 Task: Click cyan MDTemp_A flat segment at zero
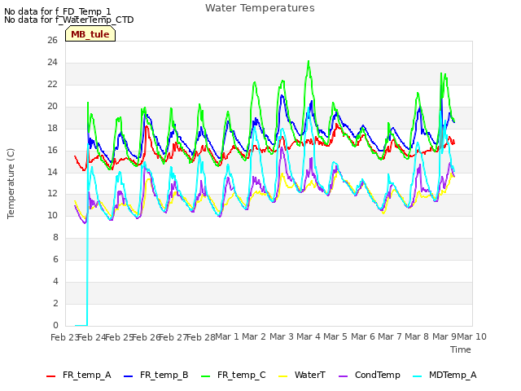coord(81,325)
